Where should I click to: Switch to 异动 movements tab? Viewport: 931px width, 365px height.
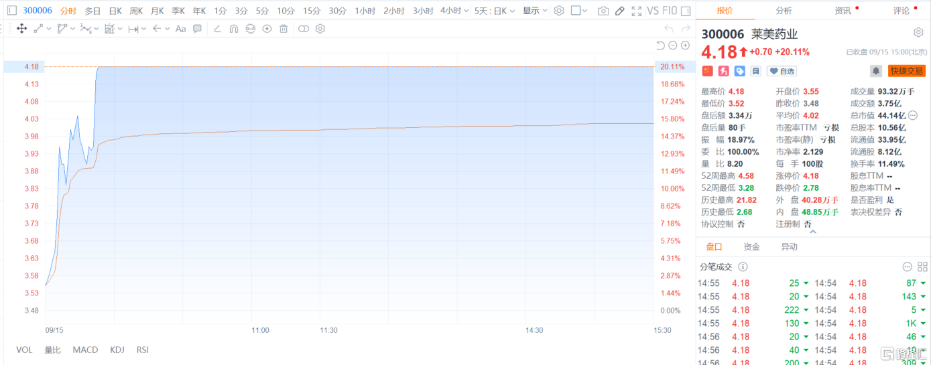[x=789, y=247]
